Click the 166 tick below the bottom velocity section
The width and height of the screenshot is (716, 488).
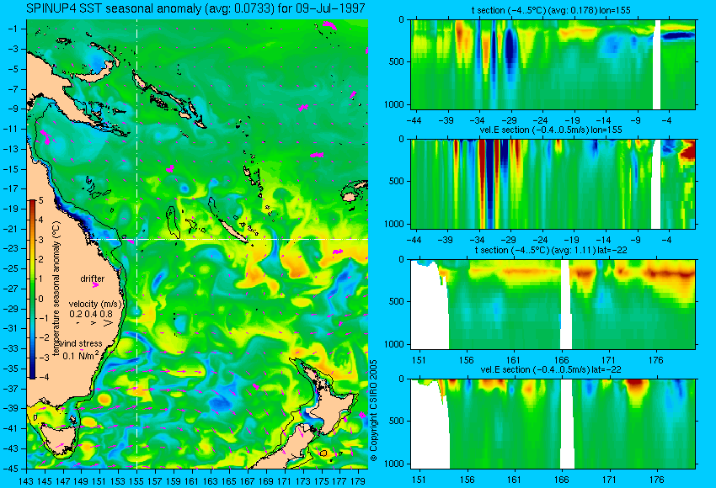(x=561, y=480)
